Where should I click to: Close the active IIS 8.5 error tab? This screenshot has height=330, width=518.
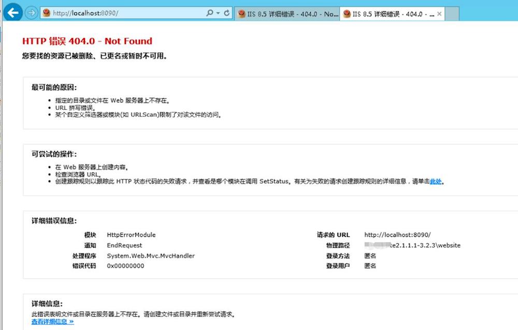tap(440, 14)
